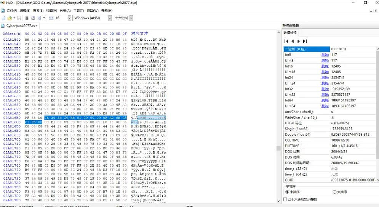The image size is (379, 207).
Task: Click data inspector scrollbar up arrow
Action: point(377,49)
